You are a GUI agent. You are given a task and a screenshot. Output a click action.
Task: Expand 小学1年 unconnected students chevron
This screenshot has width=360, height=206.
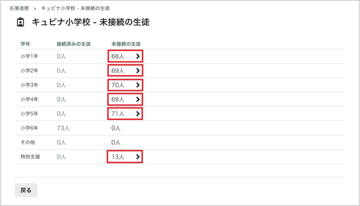[x=138, y=56]
